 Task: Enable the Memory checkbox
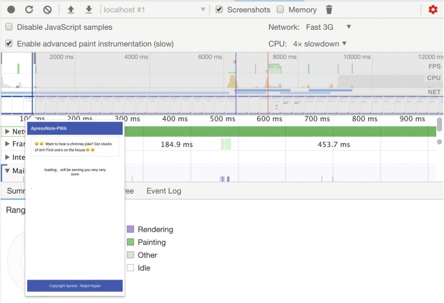coord(280,9)
